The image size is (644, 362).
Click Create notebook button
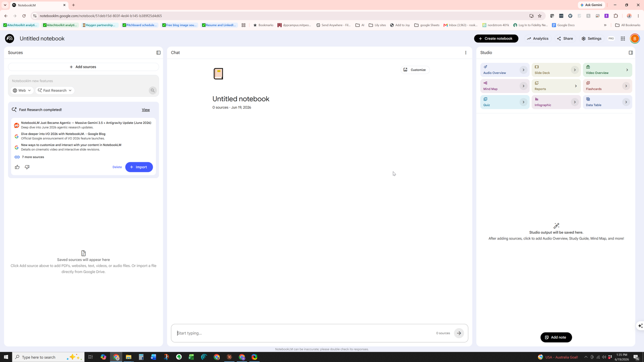pyautogui.click(x=496, y=39)
